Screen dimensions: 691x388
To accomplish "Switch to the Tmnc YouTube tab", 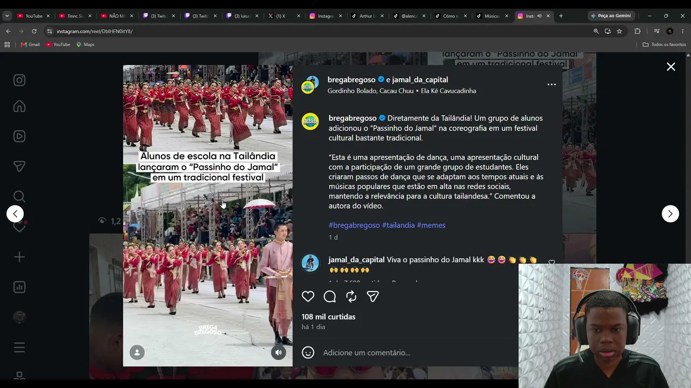I will pos(75,16).
